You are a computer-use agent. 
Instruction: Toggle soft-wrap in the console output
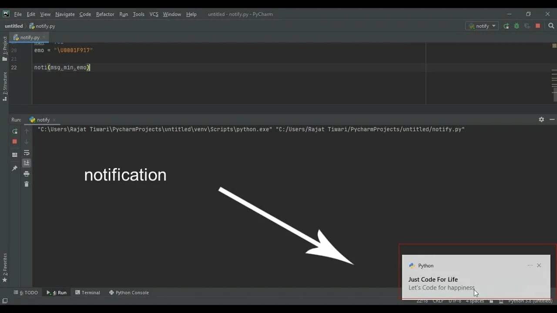pos(27,153)
